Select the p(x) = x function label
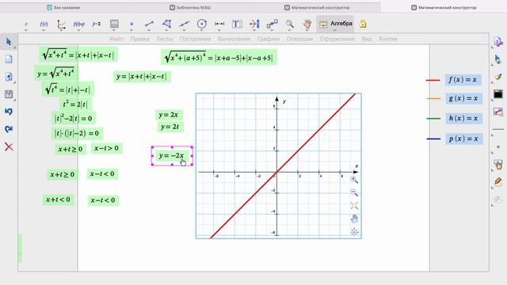Image resolution: width=507 pixels, height=285 pixels. [463, 139]
